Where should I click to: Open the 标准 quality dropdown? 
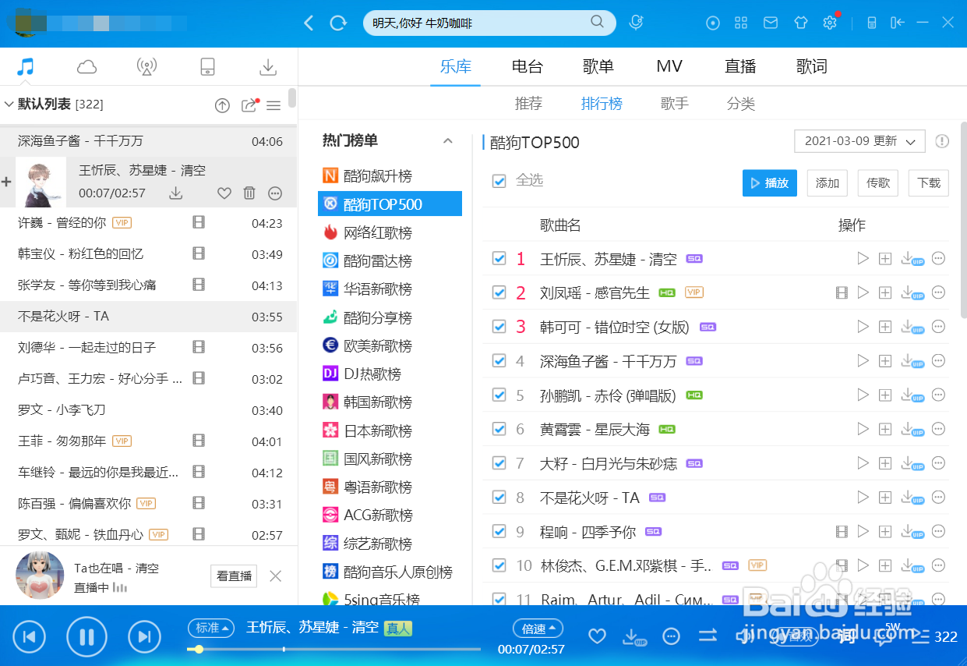(212, 628)
